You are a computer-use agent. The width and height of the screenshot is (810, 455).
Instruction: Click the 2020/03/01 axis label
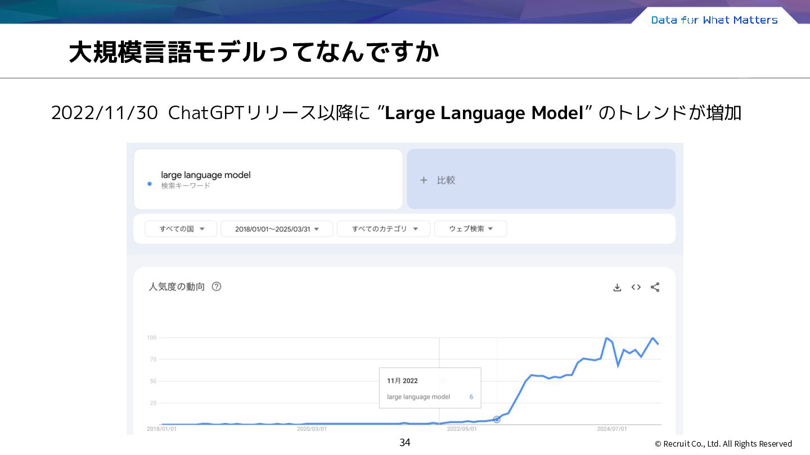[x=312, y=429]
